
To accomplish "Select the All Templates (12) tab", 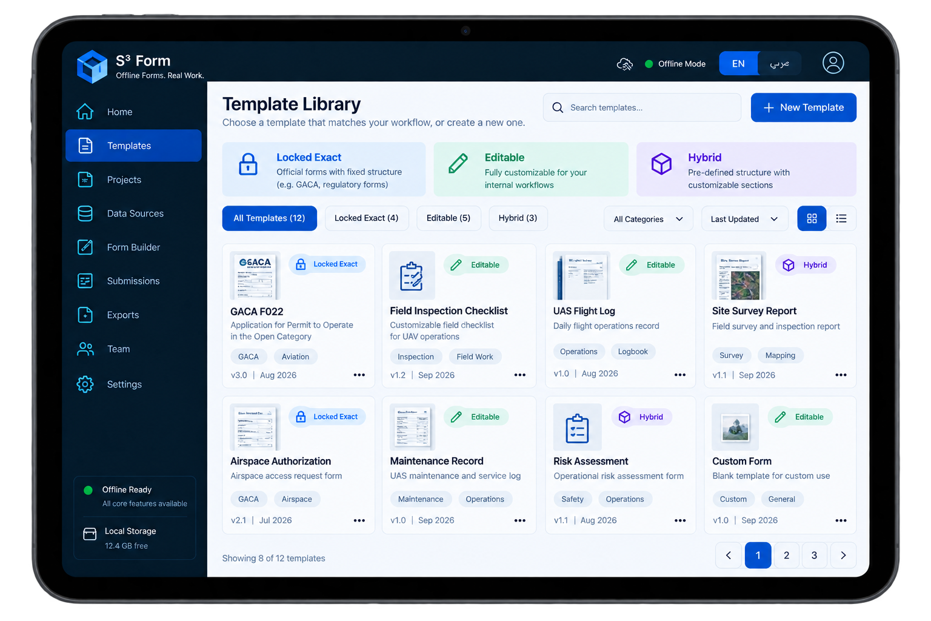I will coord(270,218).
